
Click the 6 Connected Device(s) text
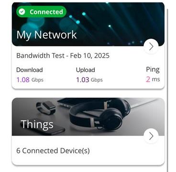(53, 150)
